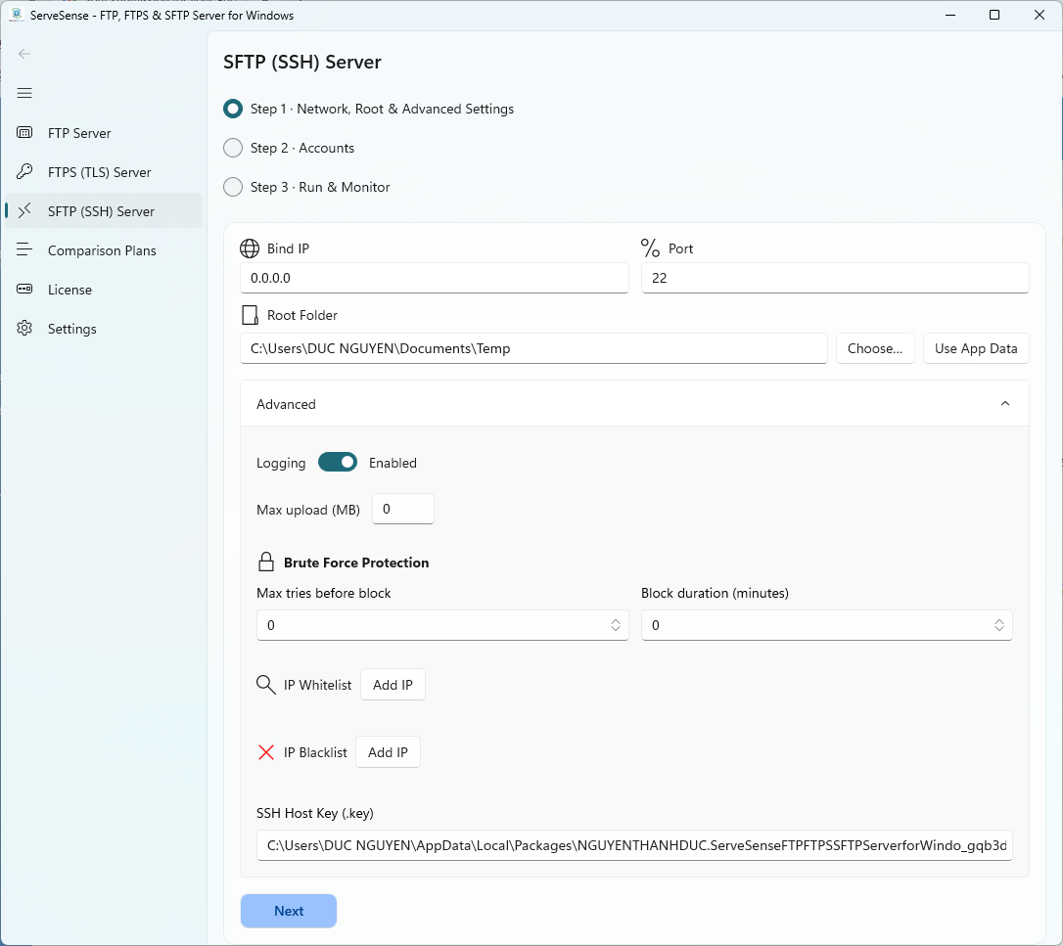Screen dimensions: 1063x946
Task: Click the back arrow icon
Action: tap(24, 54)
